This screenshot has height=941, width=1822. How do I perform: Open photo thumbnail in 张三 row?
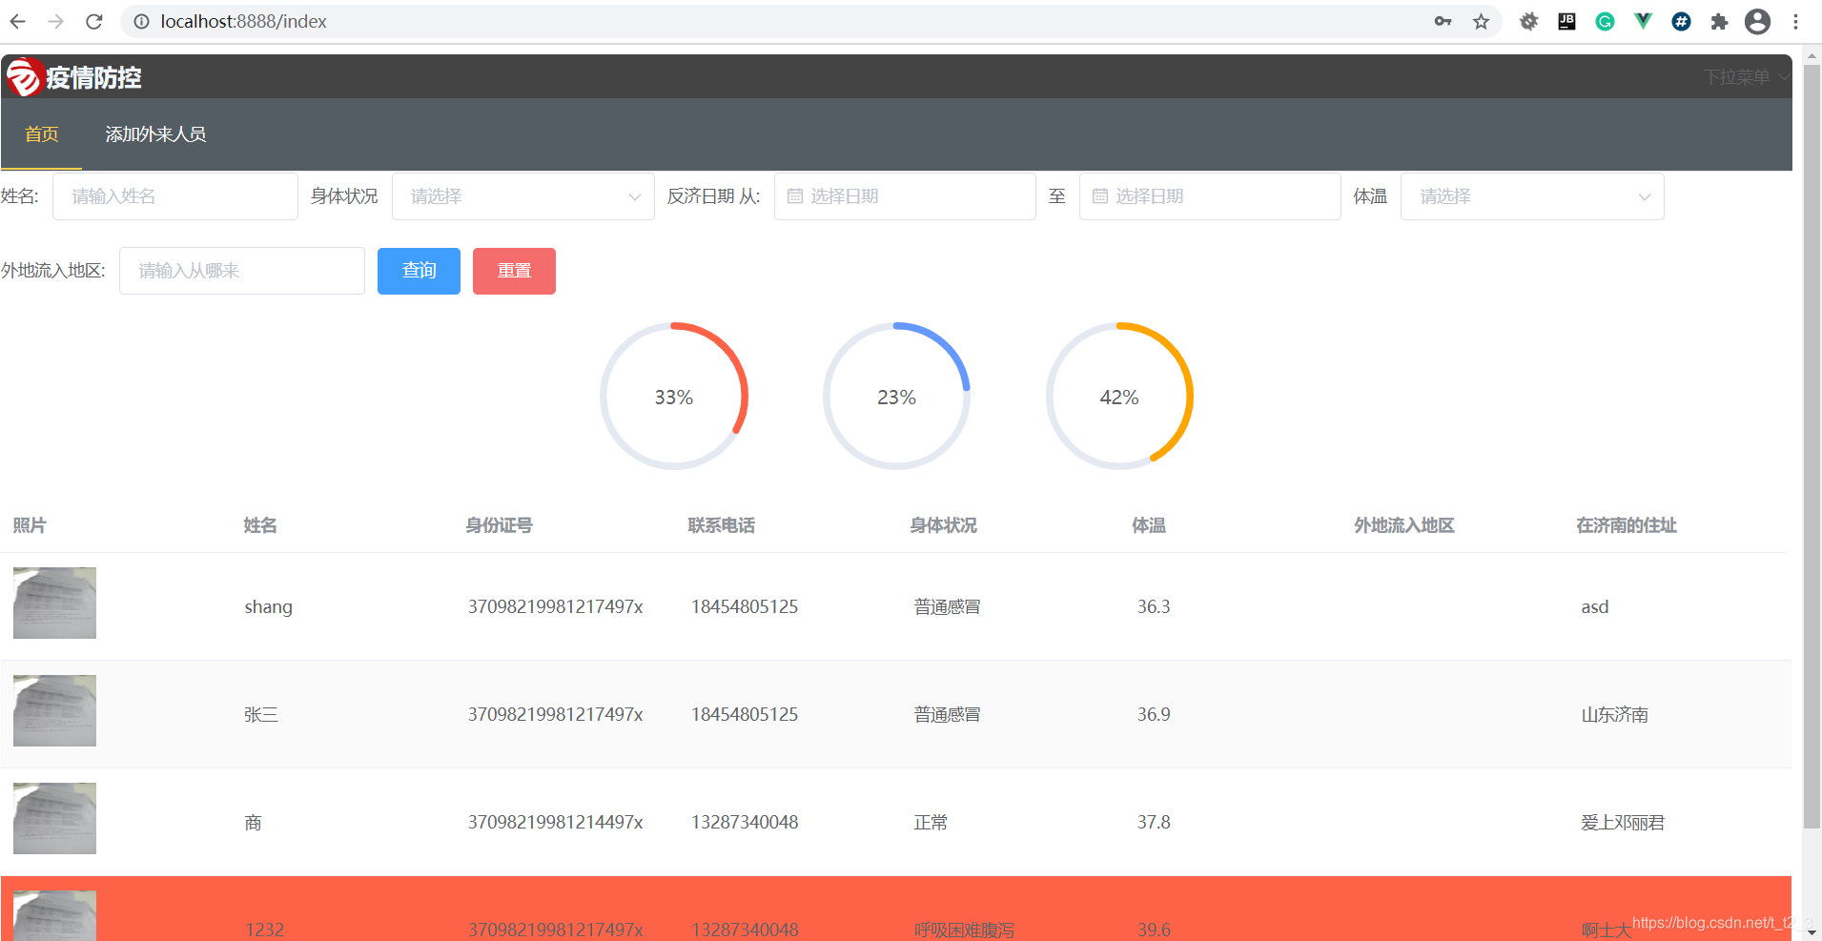[54, 711]
